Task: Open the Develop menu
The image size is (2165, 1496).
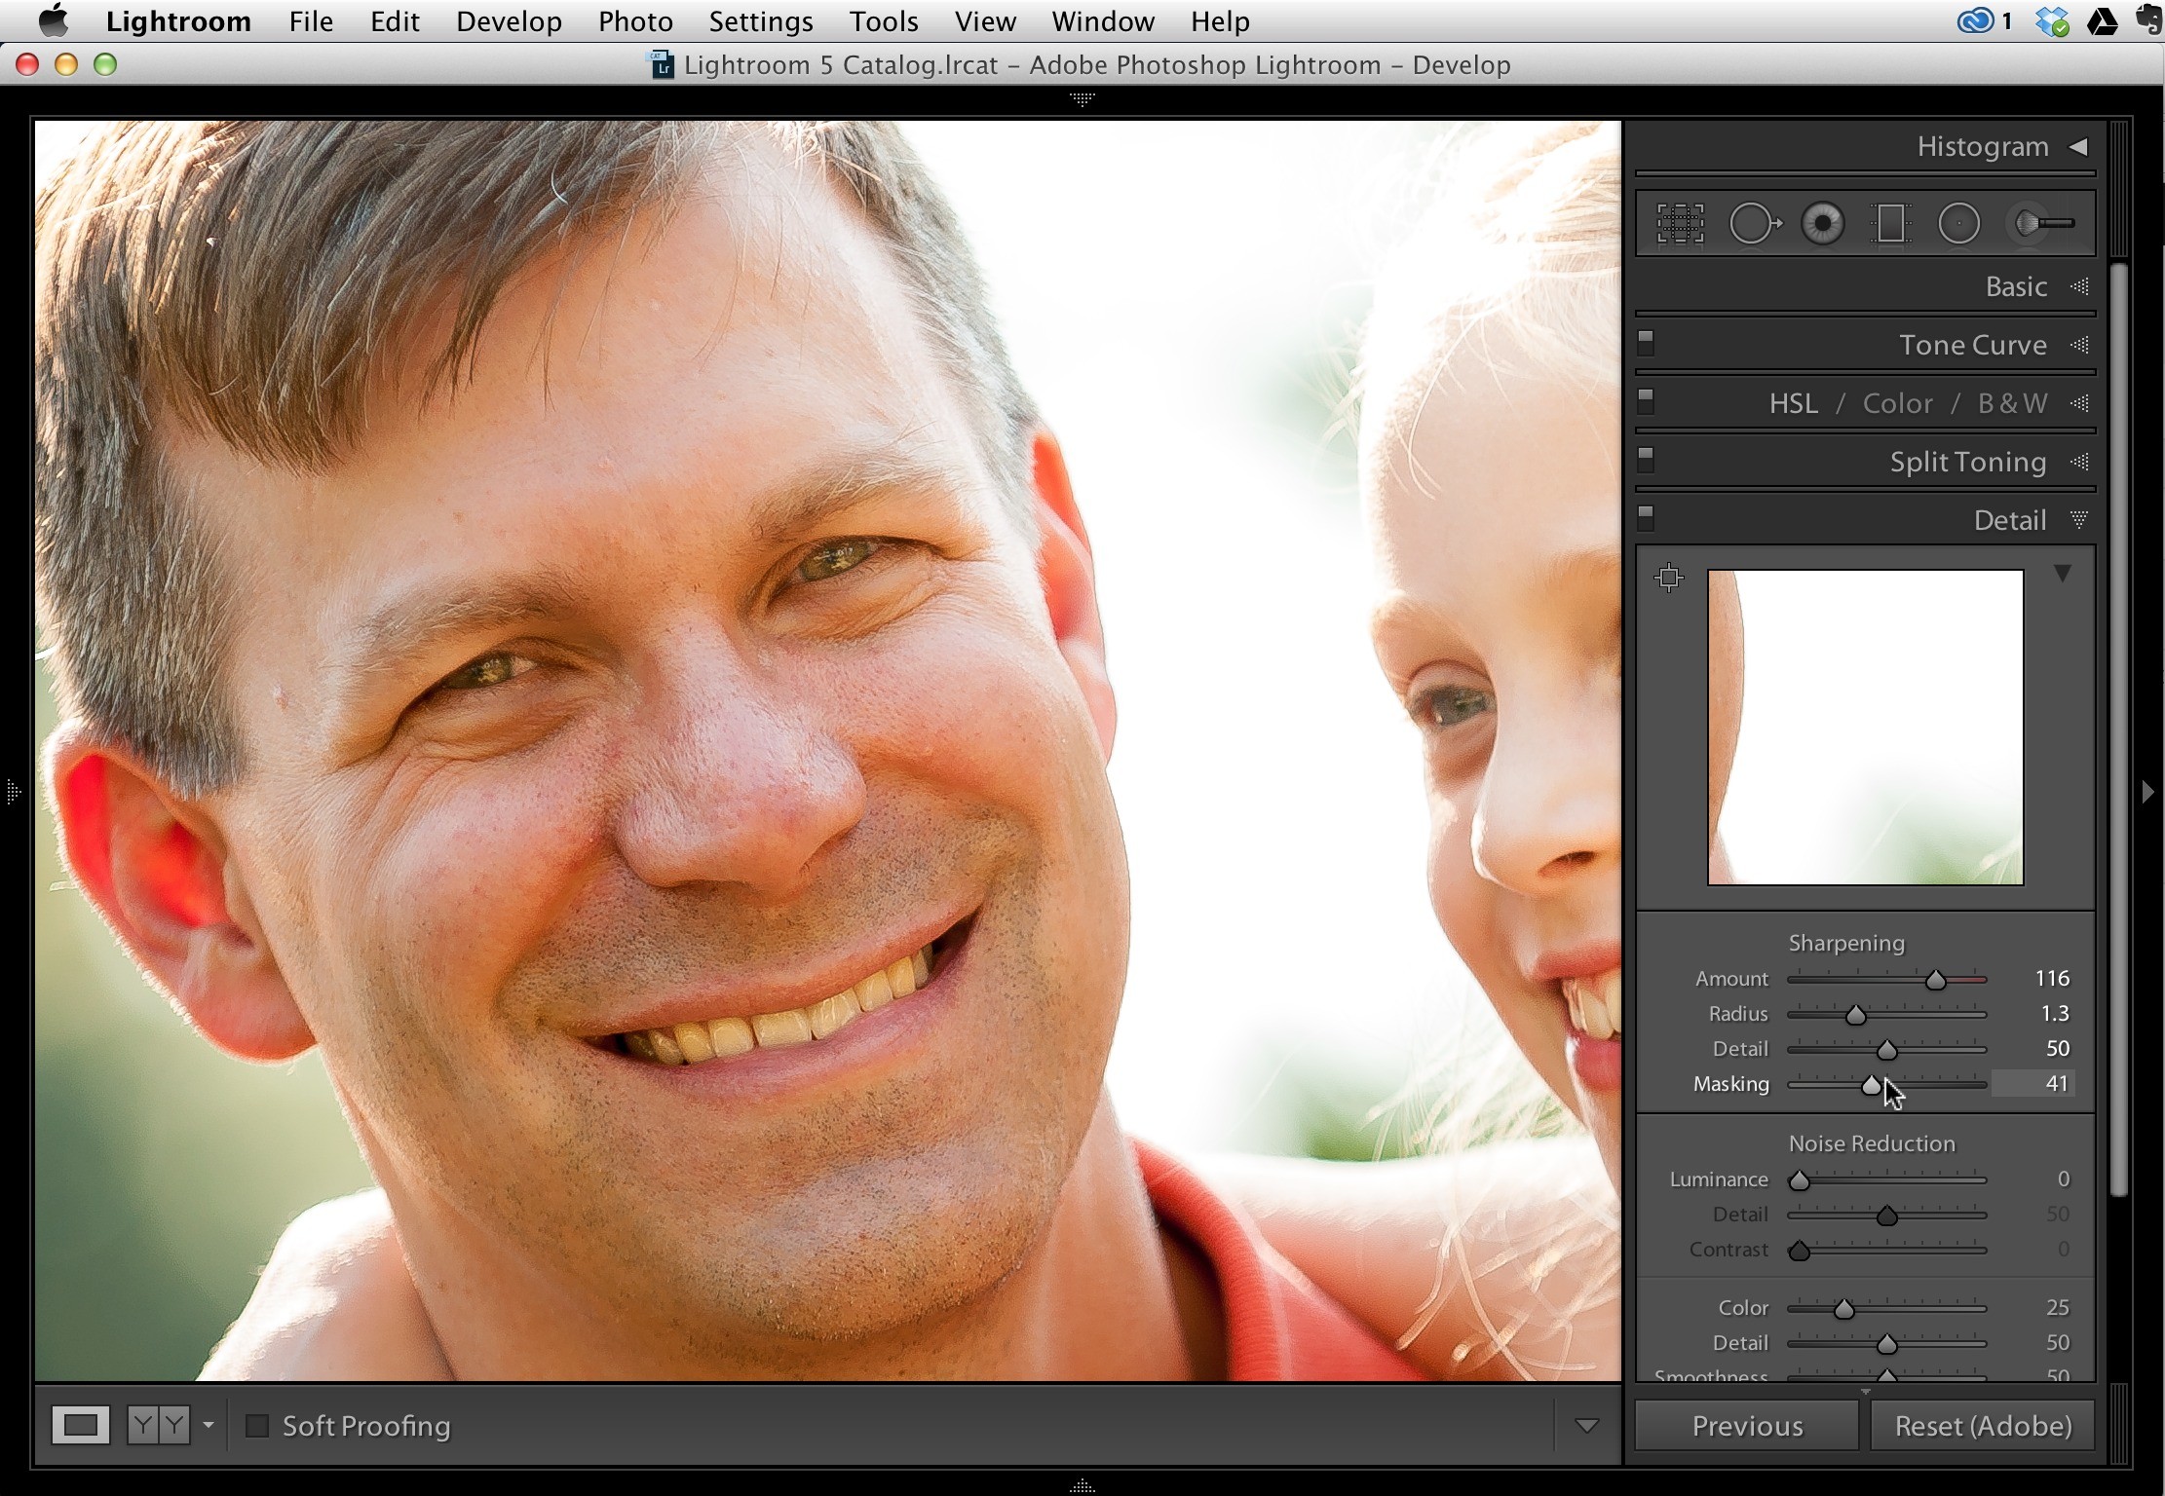Action: (509, 21)
